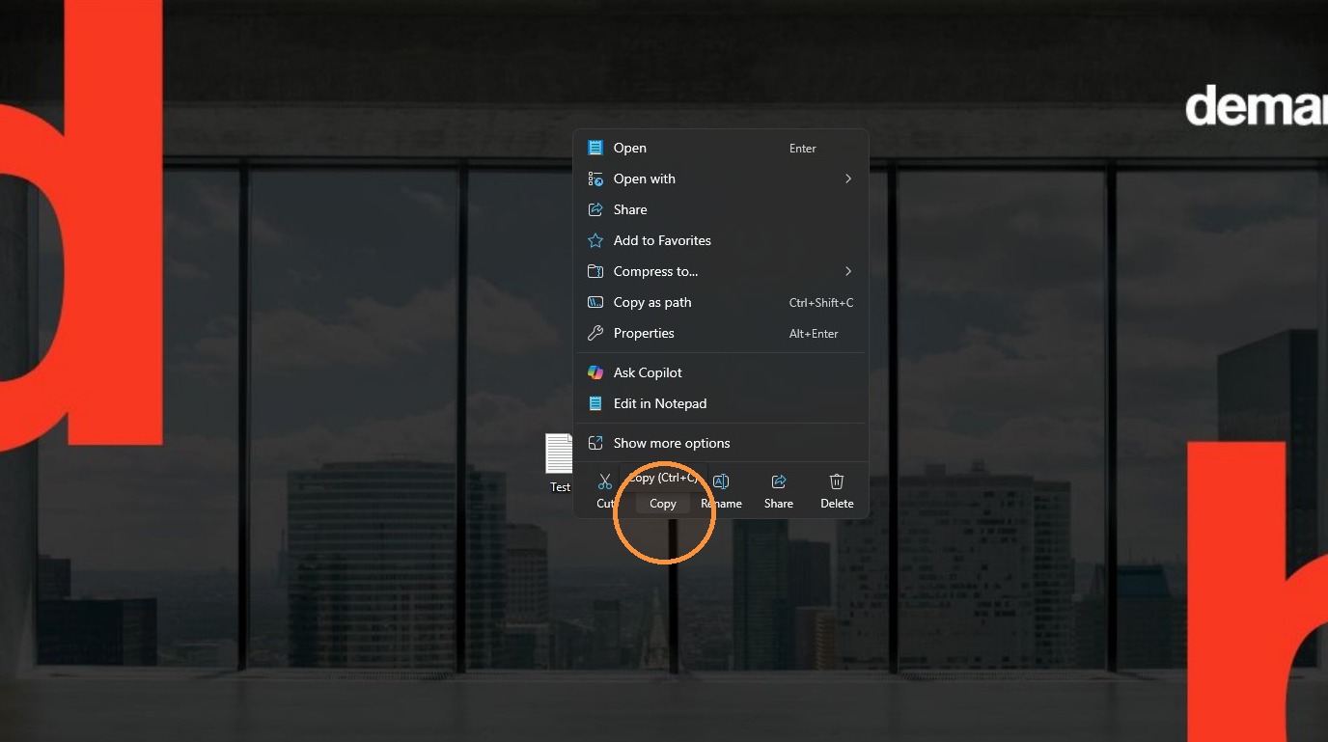Image resolution: width=1328 pixels, height=742 pixels.
Task: Select Add to Favorites
Action: point(721,240)
